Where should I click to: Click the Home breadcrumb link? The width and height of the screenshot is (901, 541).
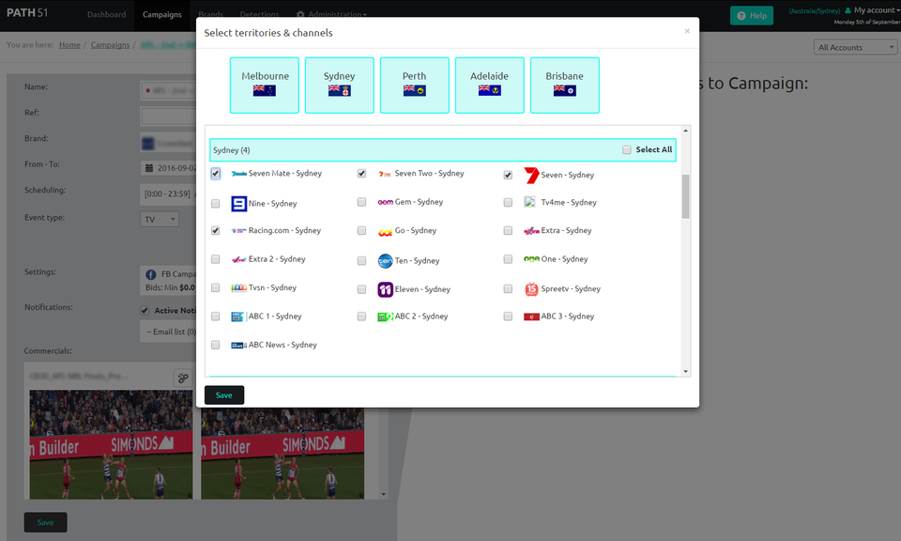coord(69,43)
